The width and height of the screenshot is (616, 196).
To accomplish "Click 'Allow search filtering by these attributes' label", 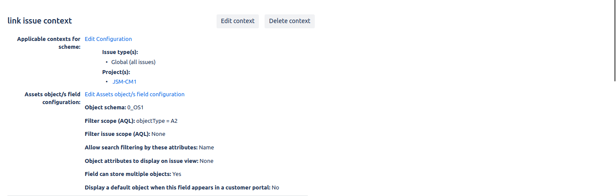I will click(141, 147).
